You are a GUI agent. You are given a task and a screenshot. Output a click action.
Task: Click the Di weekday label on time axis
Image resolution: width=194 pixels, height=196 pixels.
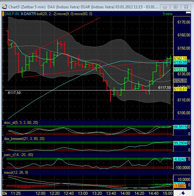tap(4, 193)
